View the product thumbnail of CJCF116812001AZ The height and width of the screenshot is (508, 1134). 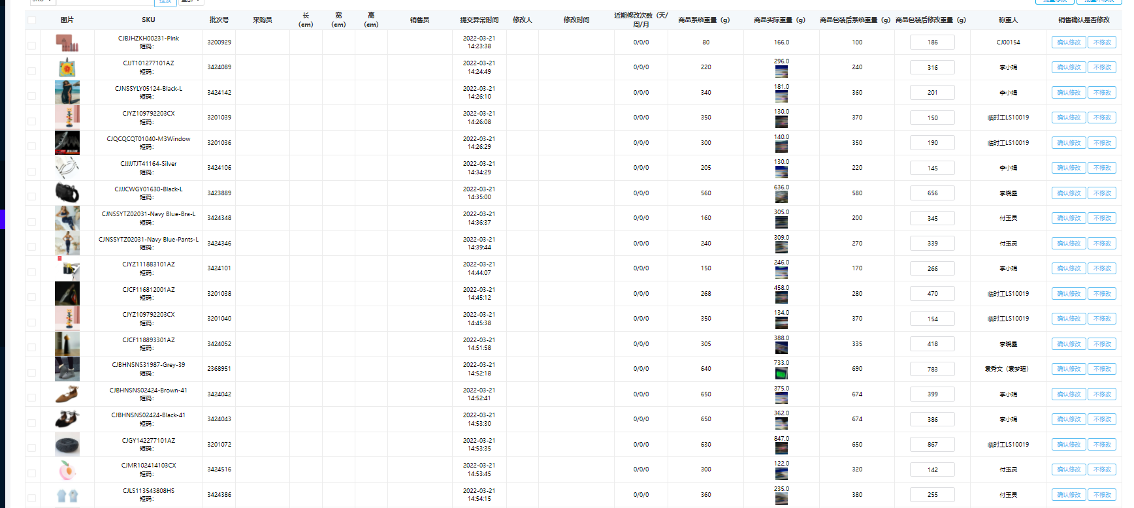pyautogui.click(x=67, y=294)
